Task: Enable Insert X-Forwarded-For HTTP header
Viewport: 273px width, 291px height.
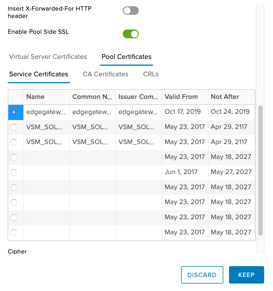Action: click(131, 11)
